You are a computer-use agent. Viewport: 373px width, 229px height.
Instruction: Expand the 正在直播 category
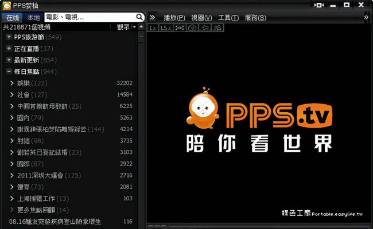coord(9,49)
